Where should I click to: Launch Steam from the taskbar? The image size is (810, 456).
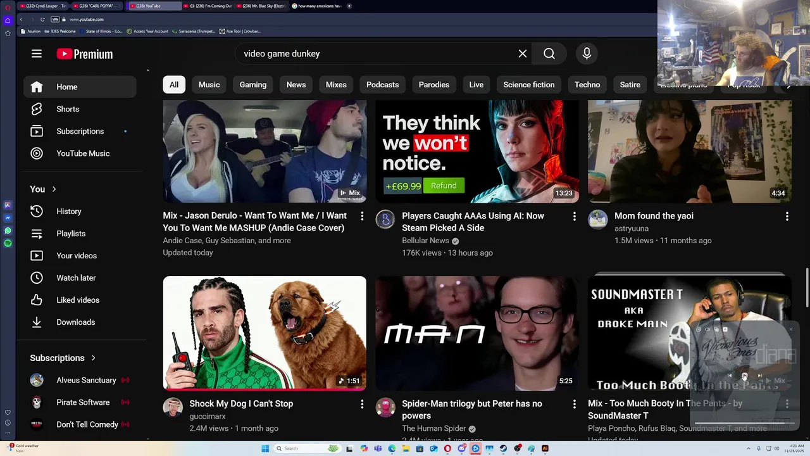tap(503, 448)
